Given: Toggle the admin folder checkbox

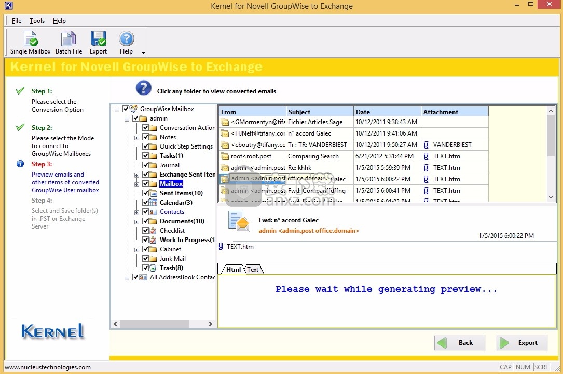Looking at the screenshot, I should coord(136,118).
